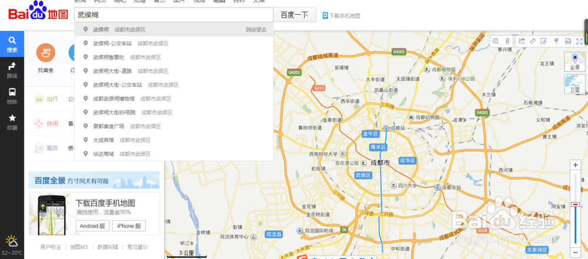Open the 商户标注 footer link
588x259 pixels.
pyautogui.click(x=51, y=247)
